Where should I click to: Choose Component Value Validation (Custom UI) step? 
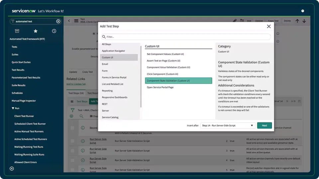click(x=178, y=67)
